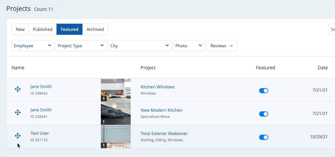Open the Total Exterior Makeover project link

164,134
